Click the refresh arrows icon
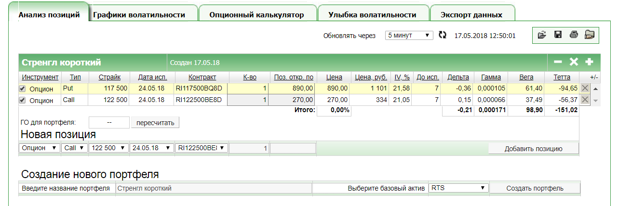 click(x=443, y=35)
